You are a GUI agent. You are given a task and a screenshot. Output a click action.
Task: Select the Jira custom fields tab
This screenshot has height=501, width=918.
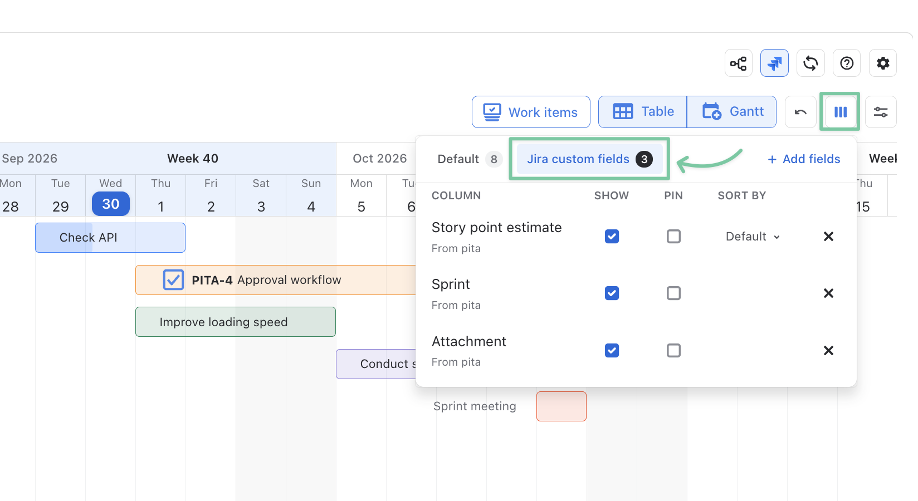589,159
